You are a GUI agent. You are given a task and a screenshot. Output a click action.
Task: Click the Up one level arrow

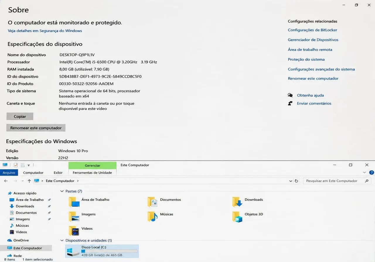click(x=29, y=181)
